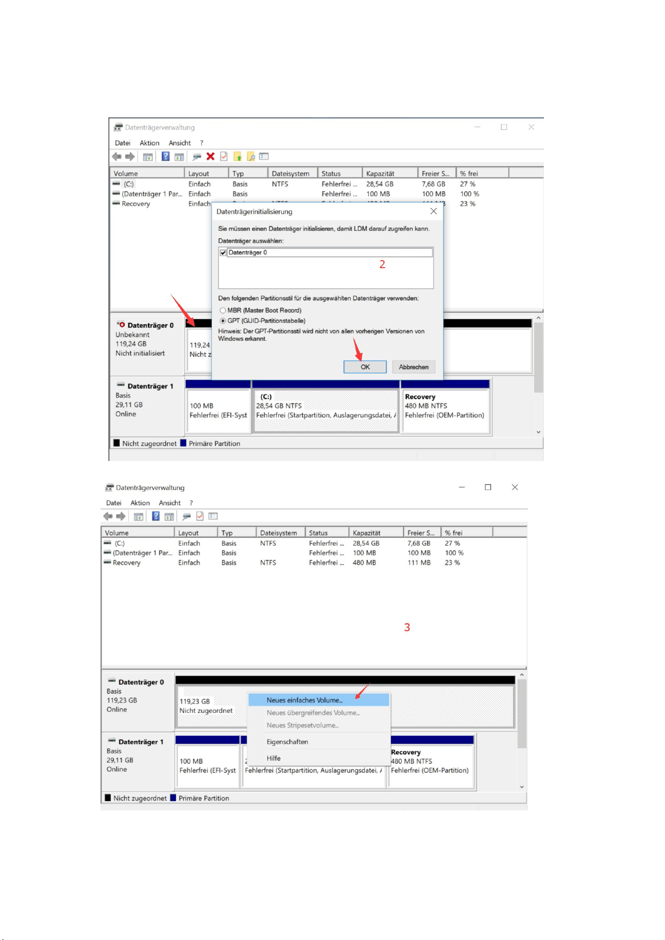Select MBR (Master Boot Record) radio option
This screenshot has height=940, width=665.
click(223, 310)
